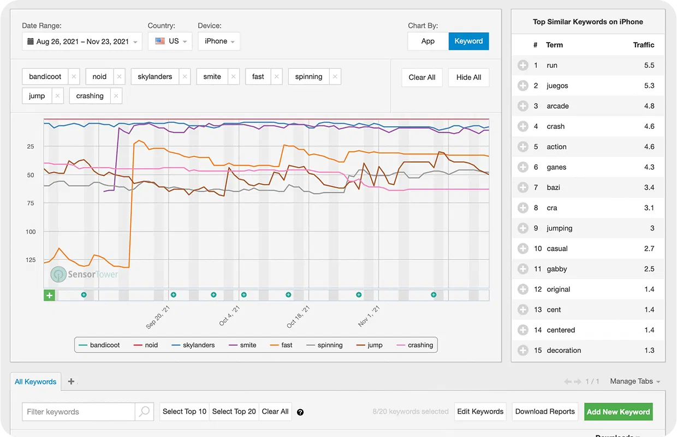This screenshot has height=437, width=677.
Task: Add keyword 'crash' via plus icon
Action: click(x=522, y=126)
